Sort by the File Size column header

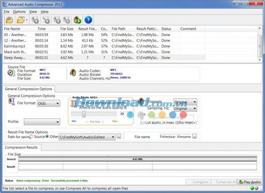coord(66,29)
